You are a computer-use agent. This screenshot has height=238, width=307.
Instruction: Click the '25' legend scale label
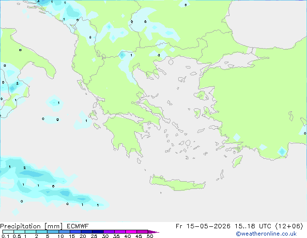pyautogui.click(x=94, y=236)
